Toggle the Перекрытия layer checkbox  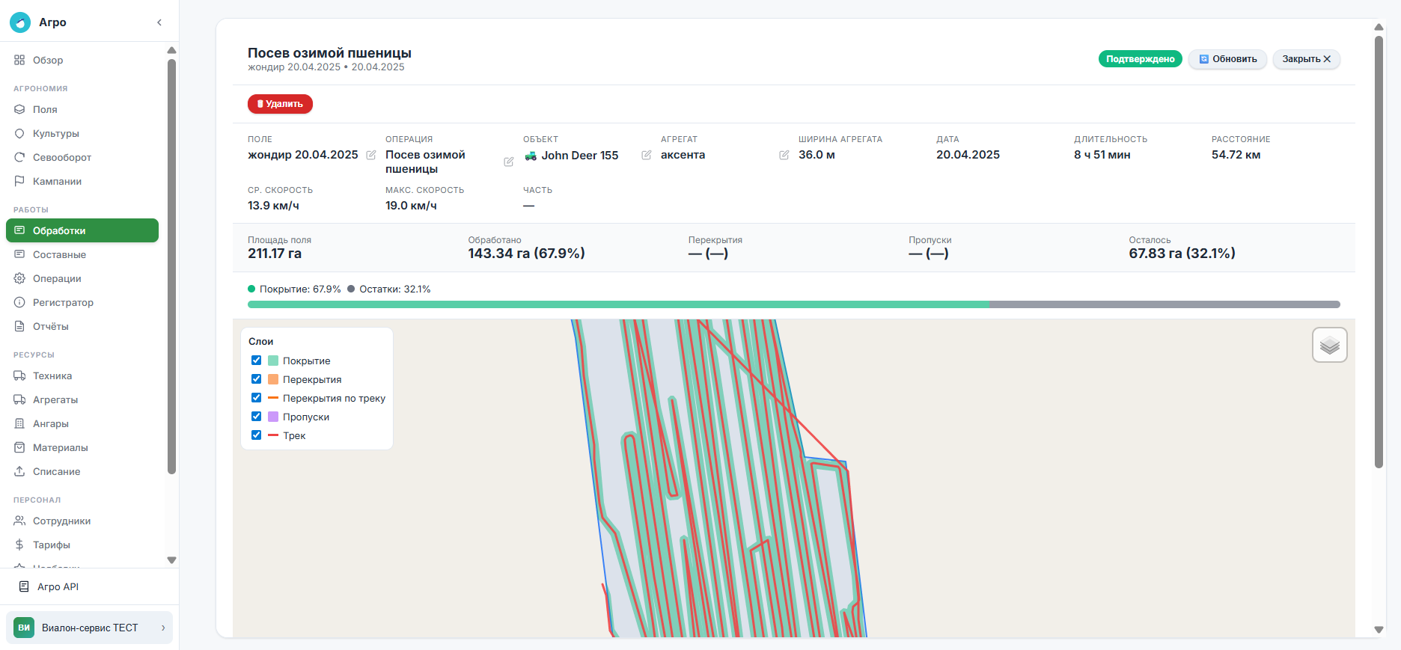257,379
